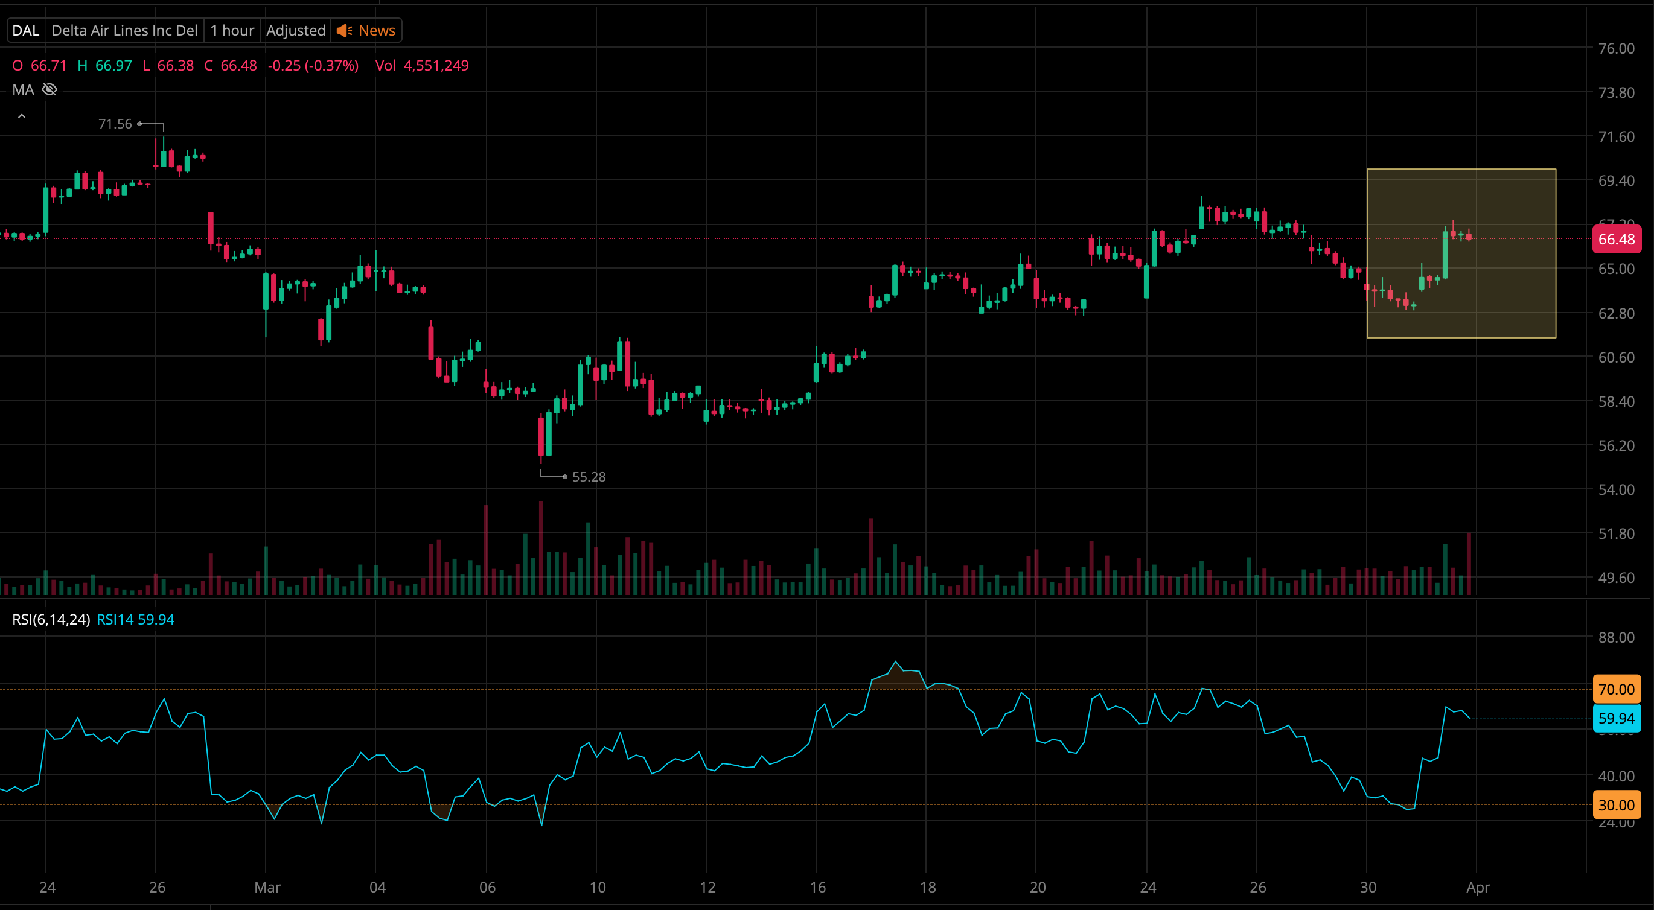Open the 1 hour interval selector
Image resolution: width=1654 pixels, height=910 pixels.
pyautogui.click(x=232, y=31)
